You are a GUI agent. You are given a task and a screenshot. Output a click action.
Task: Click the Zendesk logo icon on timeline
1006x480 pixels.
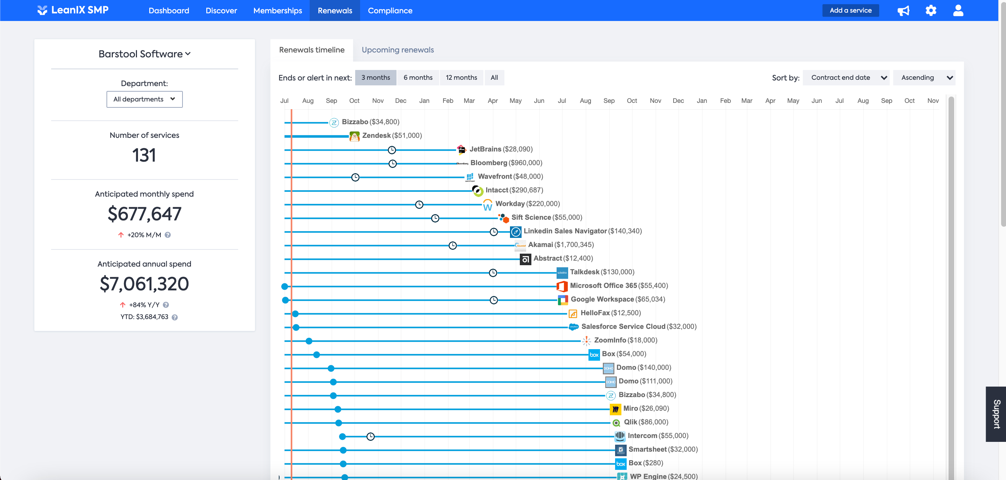tap(354, 136)
